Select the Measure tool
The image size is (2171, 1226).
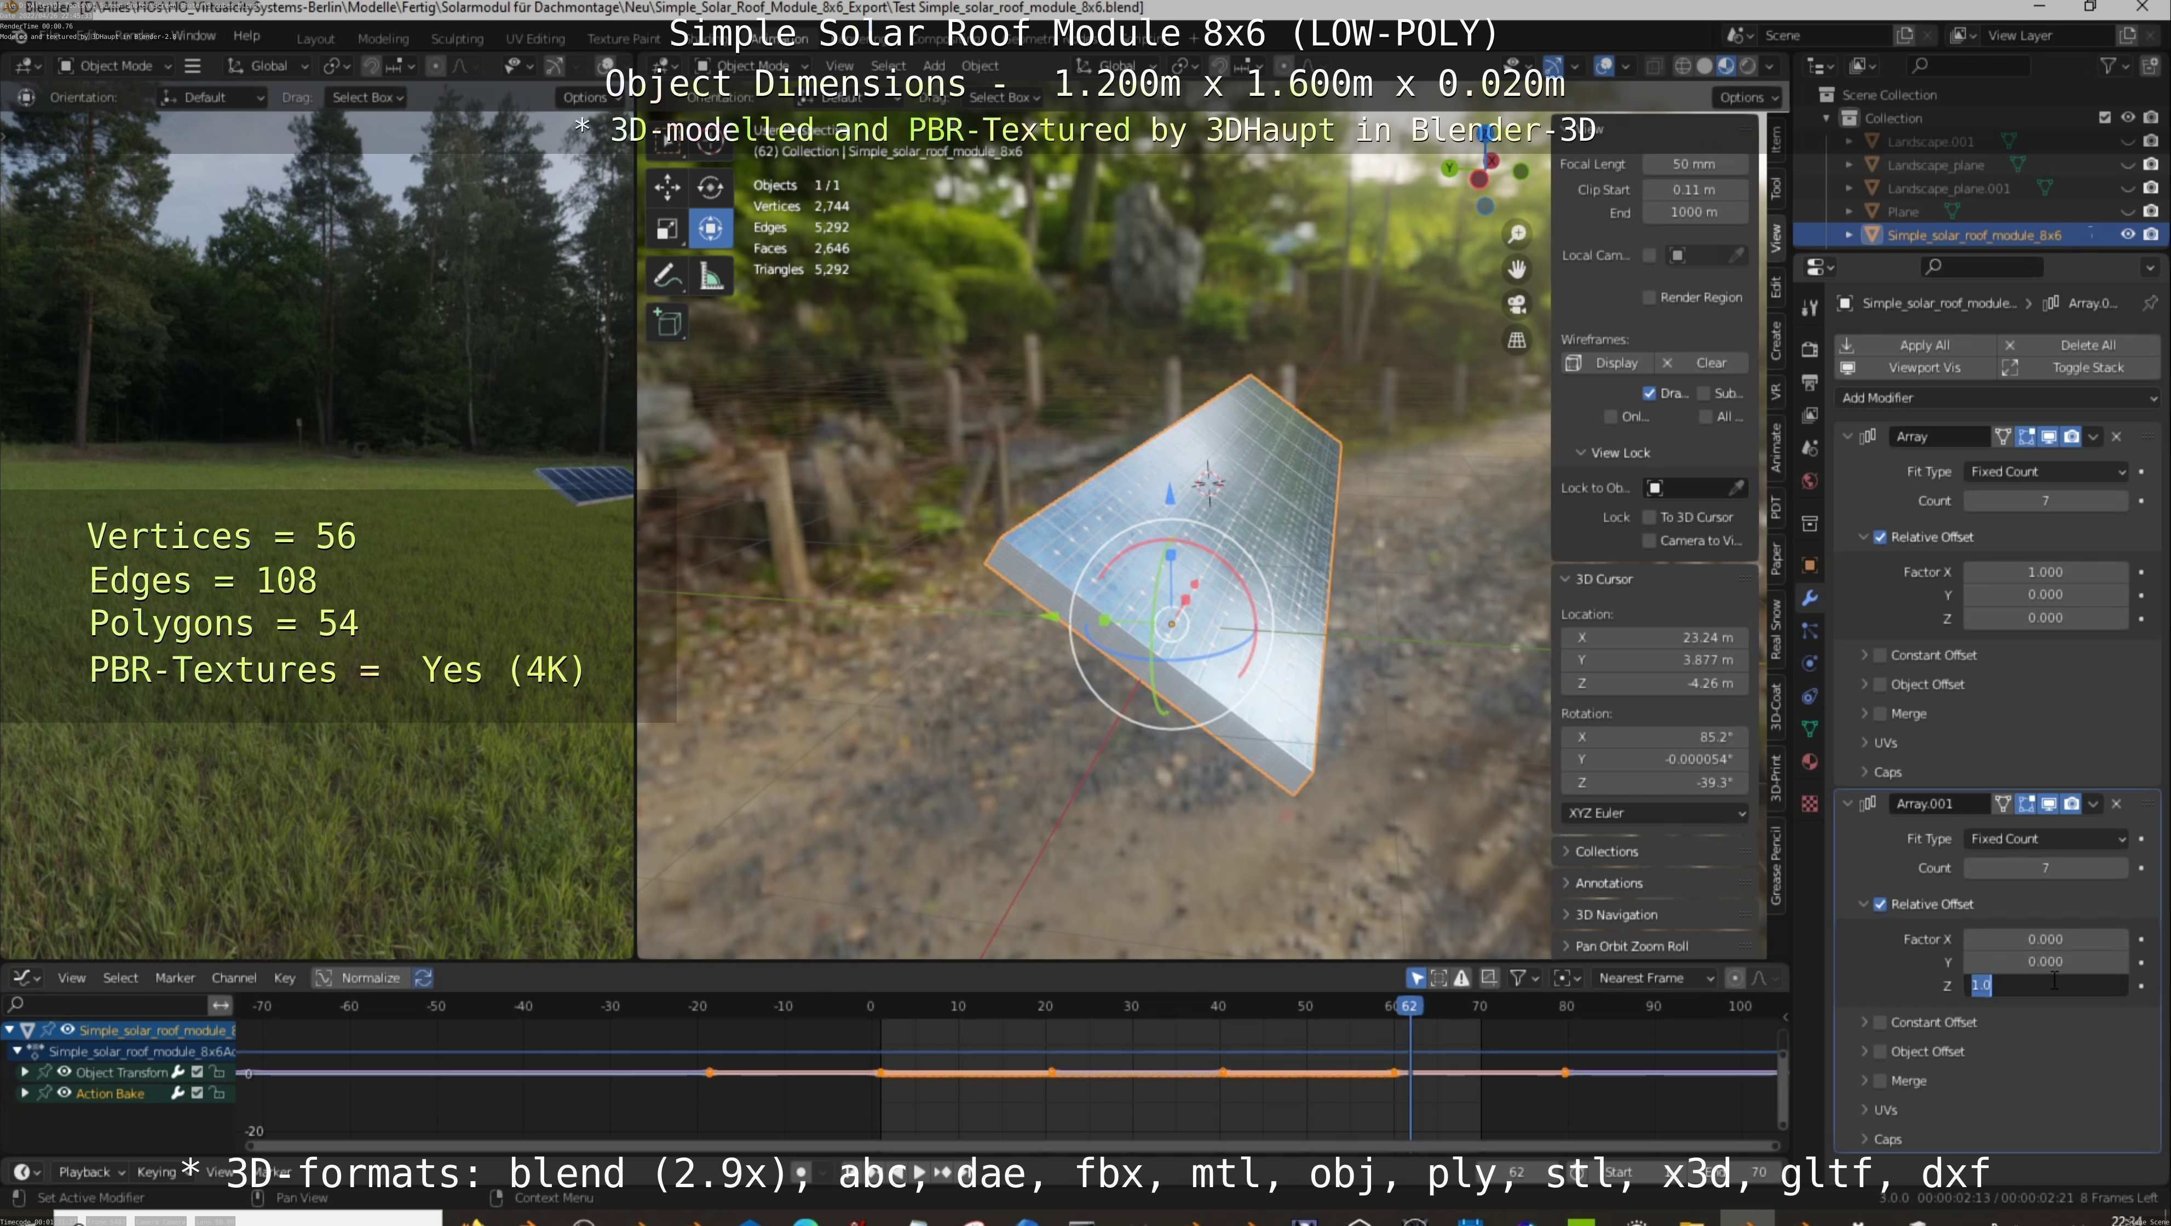tap(711, 275)
